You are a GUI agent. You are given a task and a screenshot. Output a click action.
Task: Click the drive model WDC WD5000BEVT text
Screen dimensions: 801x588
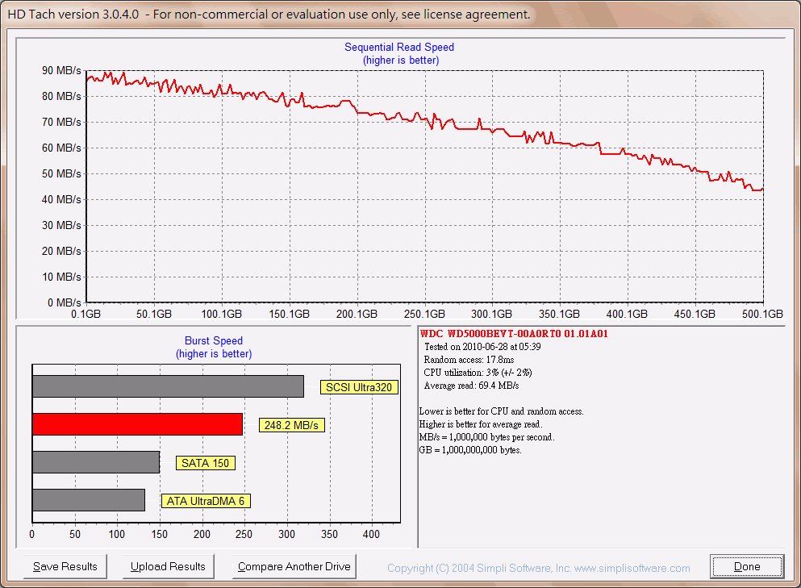coord(514,334)
